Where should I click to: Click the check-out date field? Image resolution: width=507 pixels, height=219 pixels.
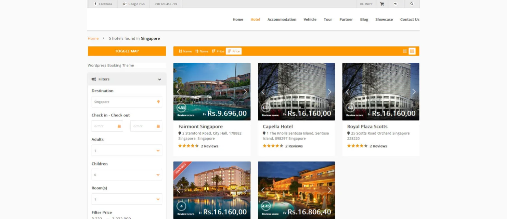146,126
